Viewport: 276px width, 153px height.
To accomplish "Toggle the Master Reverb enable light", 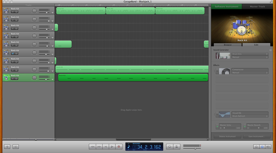I will coord(245,127).
